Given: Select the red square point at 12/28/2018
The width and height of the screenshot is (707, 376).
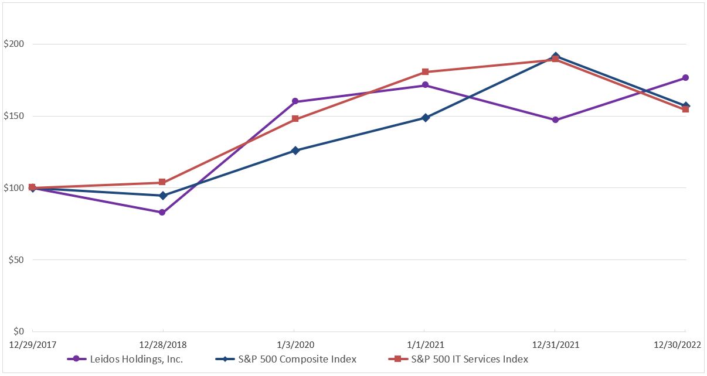Looking at the screenshot, I should coord(162,182).
